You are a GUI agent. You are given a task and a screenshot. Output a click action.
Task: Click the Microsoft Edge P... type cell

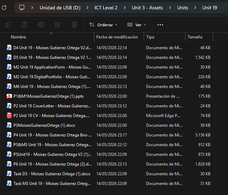point(163,116)
